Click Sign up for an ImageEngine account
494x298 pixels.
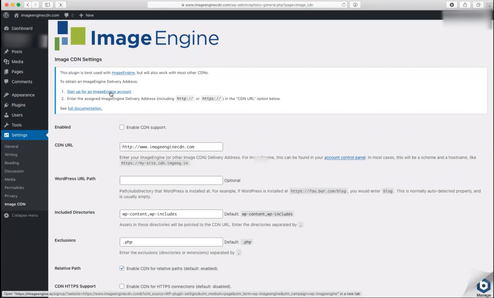pyautogui.click(x=99, y=92)
